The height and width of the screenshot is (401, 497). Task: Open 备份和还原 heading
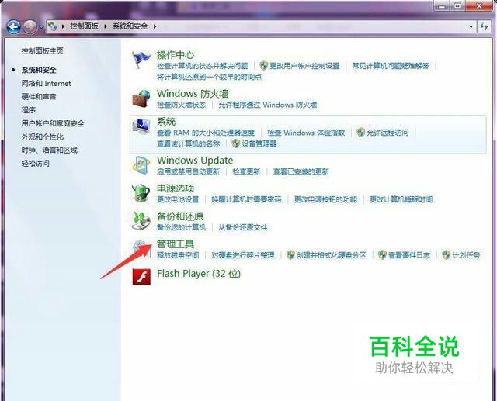180,216
